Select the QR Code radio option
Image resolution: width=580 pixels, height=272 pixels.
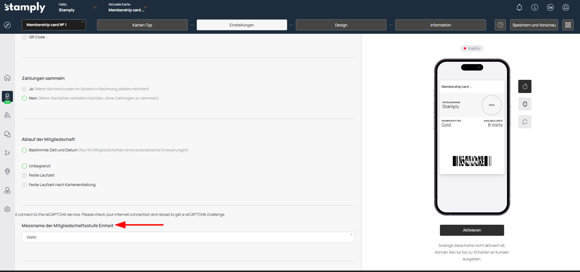click(24, 37)
